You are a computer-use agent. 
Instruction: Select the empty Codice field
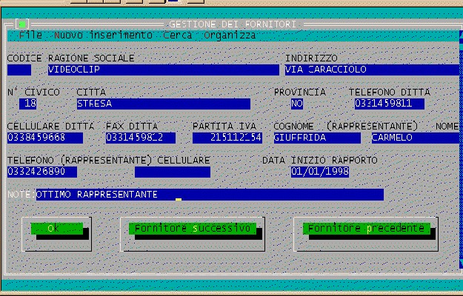(x=19, y=70)
